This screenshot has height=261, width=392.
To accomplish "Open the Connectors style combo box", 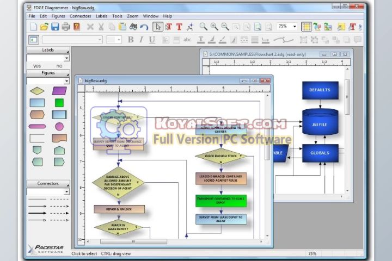I will point(48,191).
